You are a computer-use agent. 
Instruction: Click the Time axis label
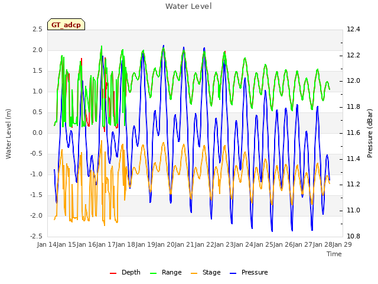[334, 254]
